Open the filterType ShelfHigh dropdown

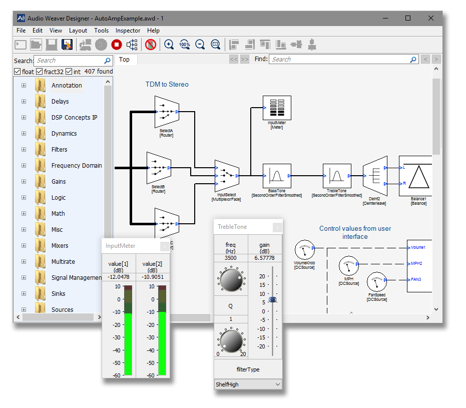248,384
